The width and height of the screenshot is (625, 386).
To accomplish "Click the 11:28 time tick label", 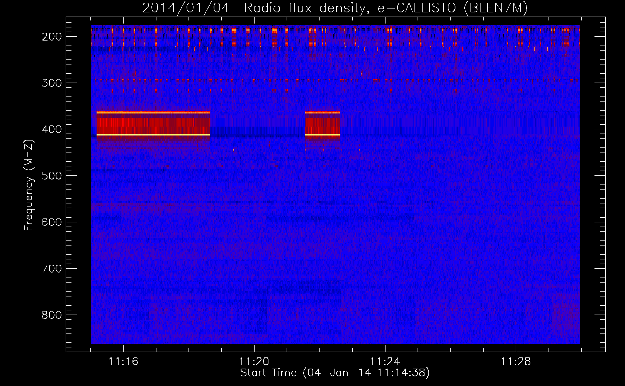I will point(516,361).
